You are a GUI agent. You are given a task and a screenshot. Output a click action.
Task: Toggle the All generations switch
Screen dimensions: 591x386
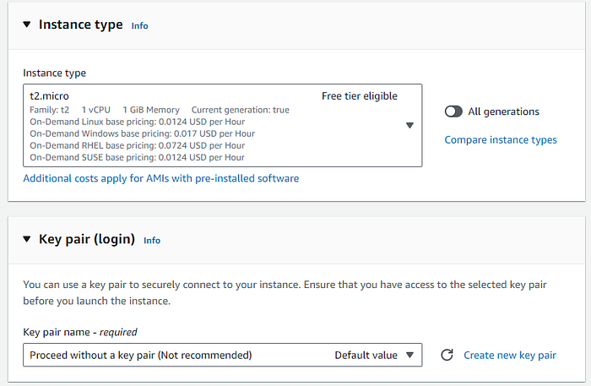point(453,111)
